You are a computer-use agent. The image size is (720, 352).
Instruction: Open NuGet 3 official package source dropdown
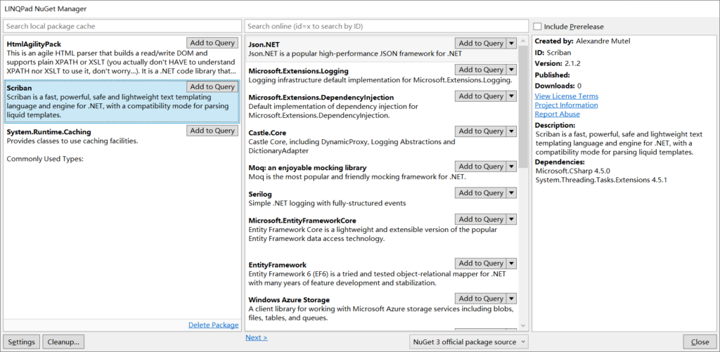[x=469, y=342]
